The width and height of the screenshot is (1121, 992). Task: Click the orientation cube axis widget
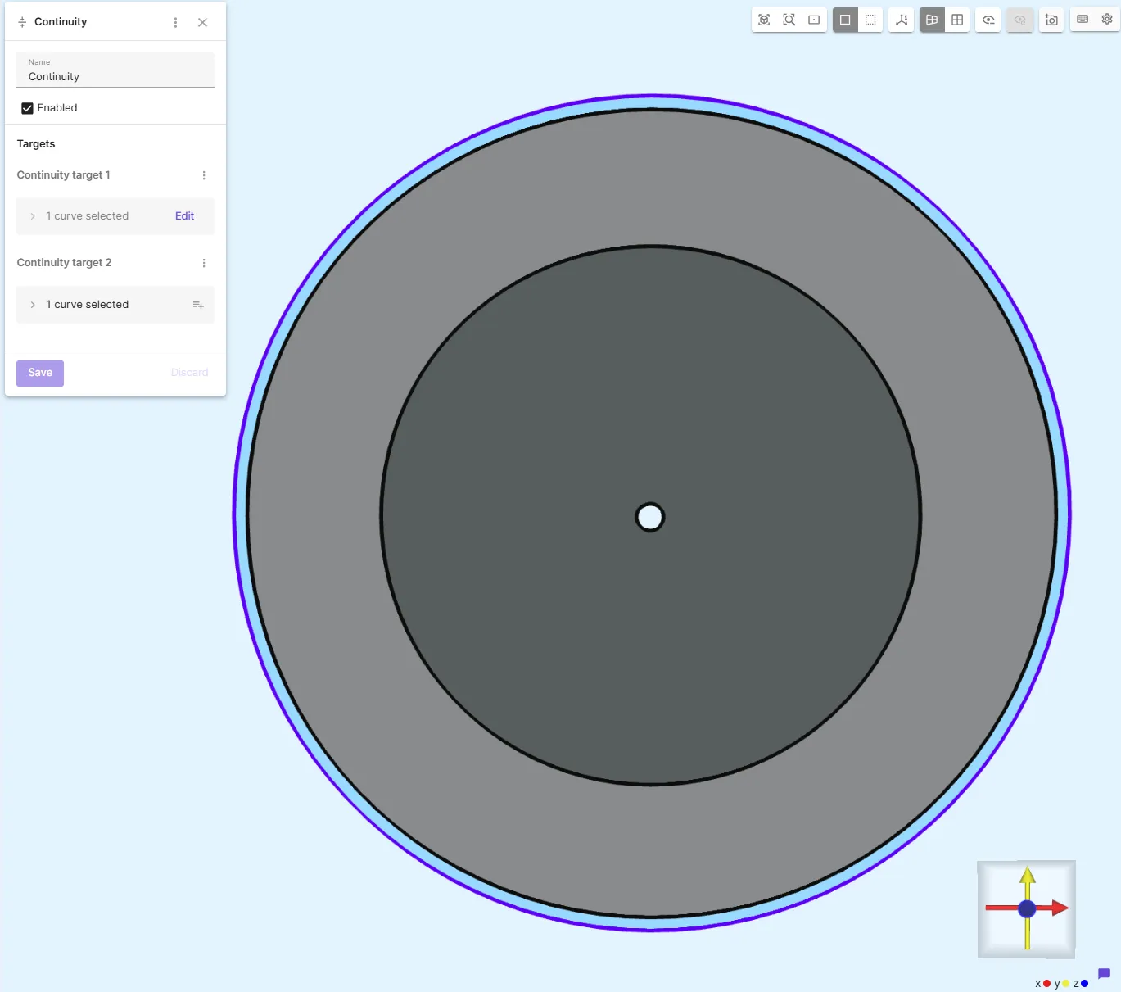click(1026, 908)
